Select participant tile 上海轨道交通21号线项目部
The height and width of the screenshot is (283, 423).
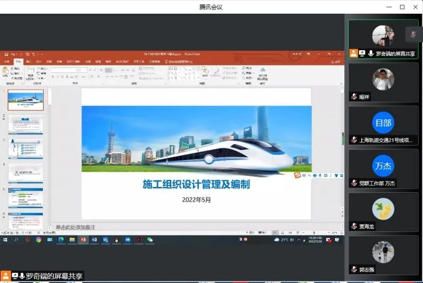(383, 126)
